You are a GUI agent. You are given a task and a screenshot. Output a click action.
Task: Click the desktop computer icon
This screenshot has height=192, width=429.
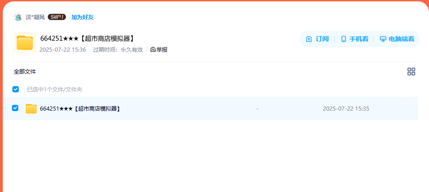pos(383,39)
